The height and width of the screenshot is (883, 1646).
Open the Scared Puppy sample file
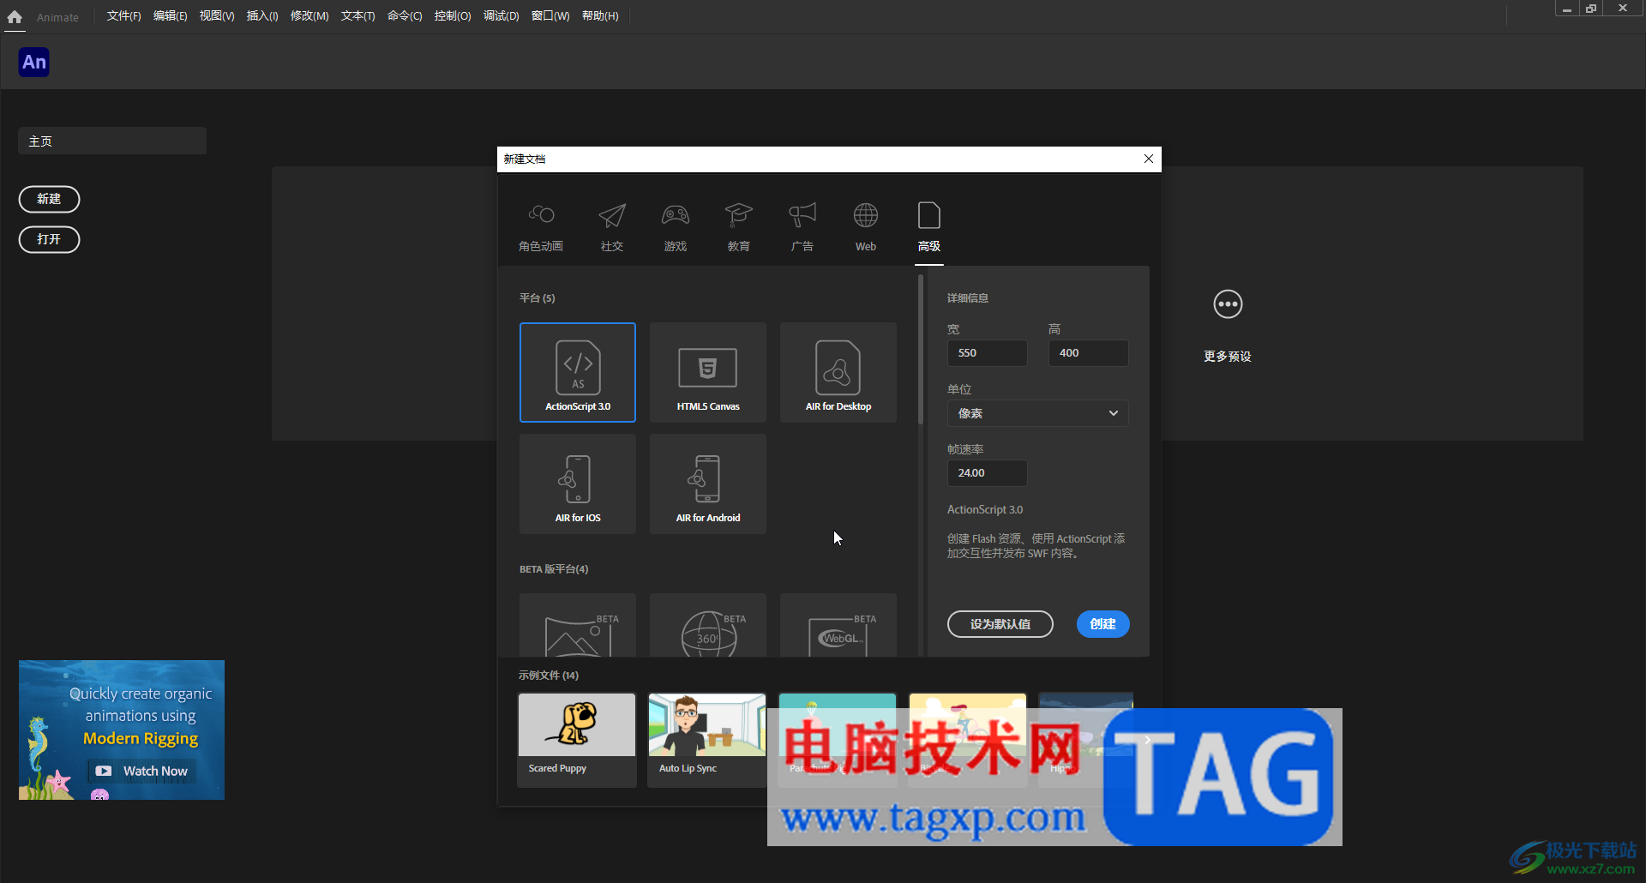[x=577, y=740]
